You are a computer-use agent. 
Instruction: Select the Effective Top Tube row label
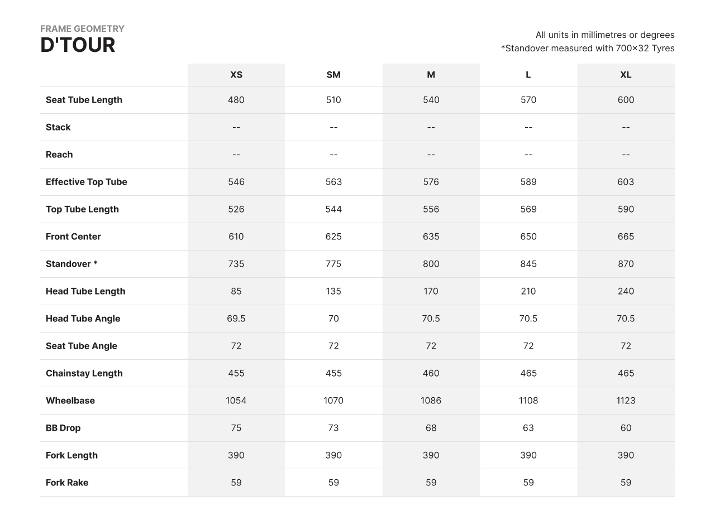point(87,182)
